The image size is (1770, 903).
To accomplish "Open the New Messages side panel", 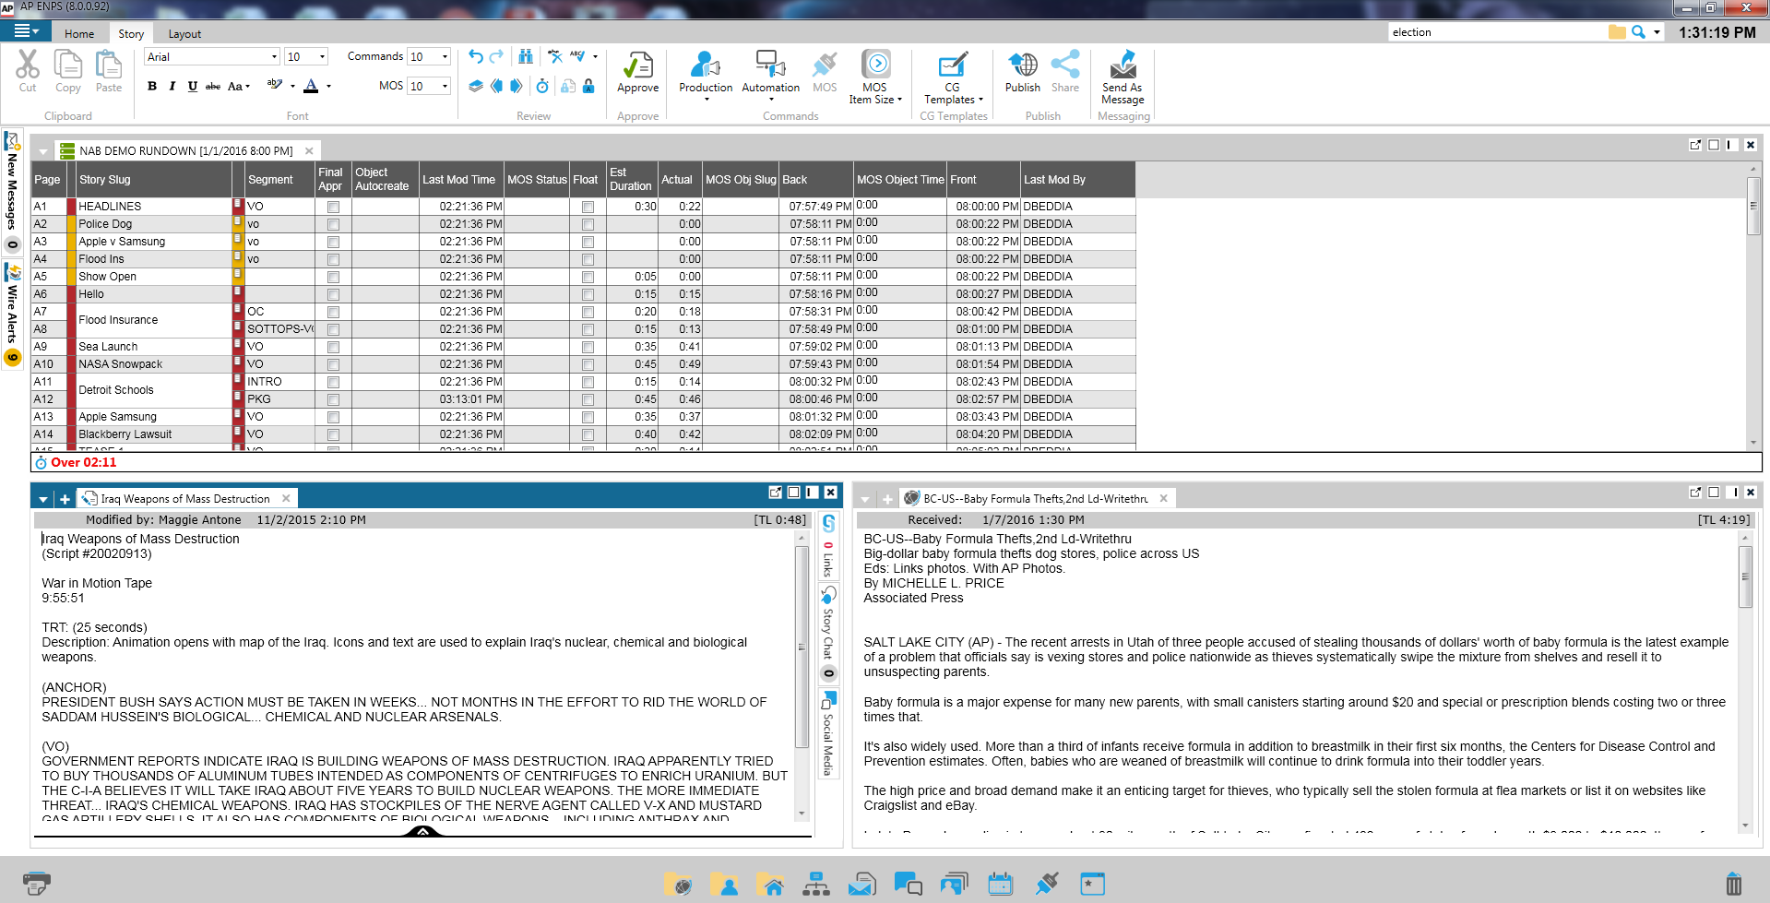I will click(x=12, y=192).
